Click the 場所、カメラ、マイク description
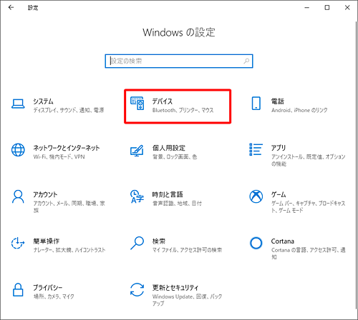 pyautogui.click(x=54, y=296)
